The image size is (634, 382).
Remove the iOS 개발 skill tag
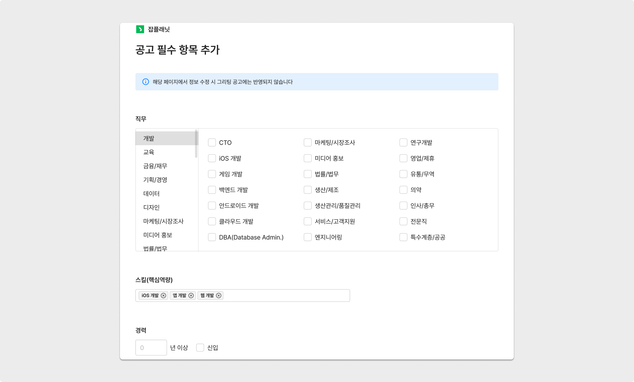[x=163, y=296]
